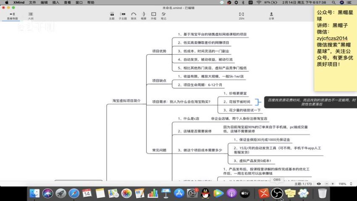This screenshot has width=357, height=201.
Task: Open the 插入 menu
Action: coord(56,3)
